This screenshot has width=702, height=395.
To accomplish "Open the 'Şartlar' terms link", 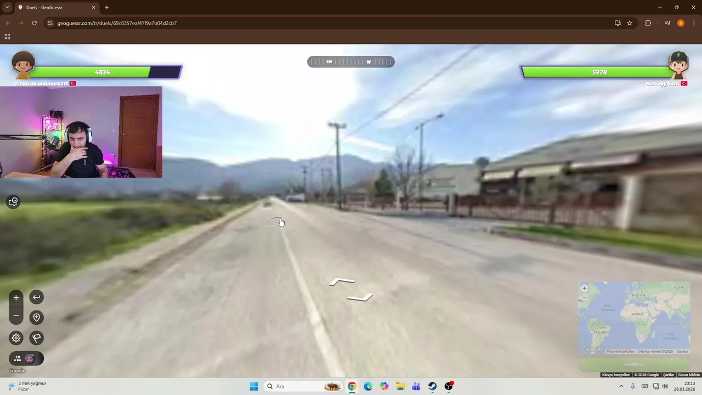I will [669, 375].
